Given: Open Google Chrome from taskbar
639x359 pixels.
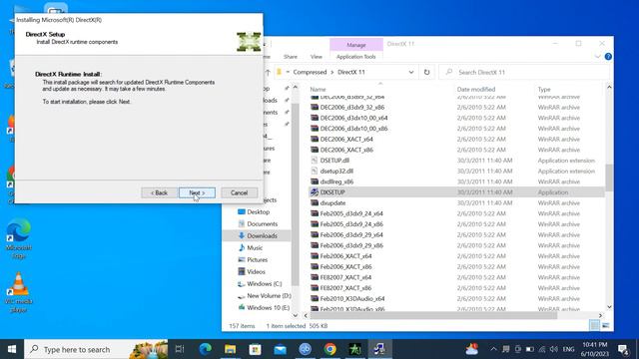Looking at the screenshot, I should click(330, 349).
